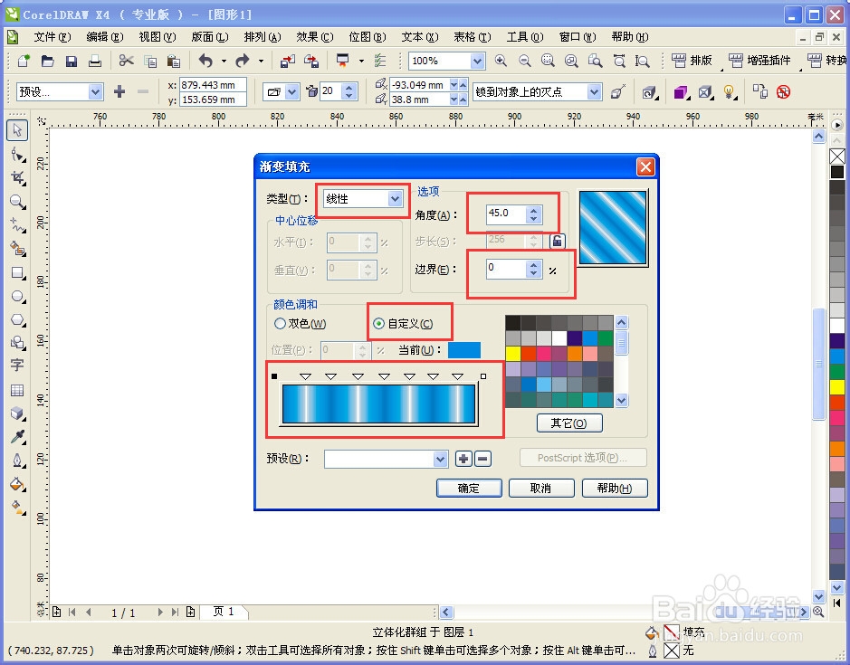Select the Rectangle tool
The image size is (850, 665).
(x=17, y=272)
